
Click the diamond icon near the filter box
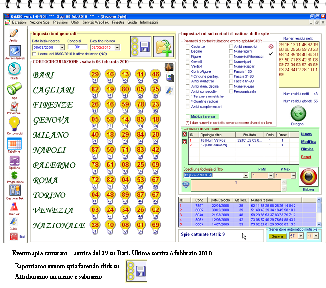coord(186,185)
